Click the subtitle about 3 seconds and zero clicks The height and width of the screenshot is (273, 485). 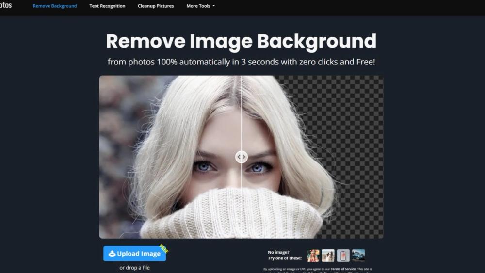tap(241, 62)
